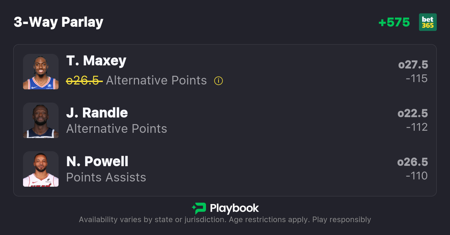The height and width of the screenshot is (235, 450).
Task: Select the N. Powell player name
Action: [97, 161]
